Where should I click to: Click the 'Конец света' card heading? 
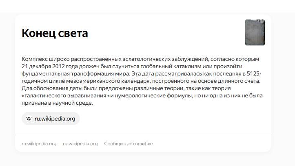tap(55, 33)
